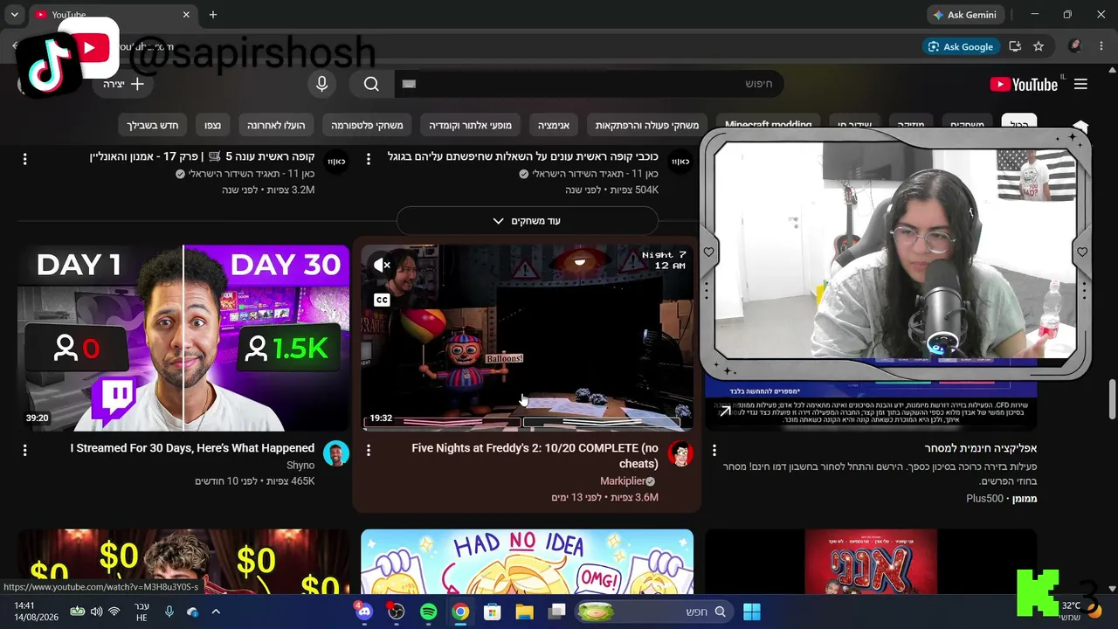This screenshot has height=629, width=1118.
Task: Open the $0 money video thumbnail
Action: [x=183, y=562]
